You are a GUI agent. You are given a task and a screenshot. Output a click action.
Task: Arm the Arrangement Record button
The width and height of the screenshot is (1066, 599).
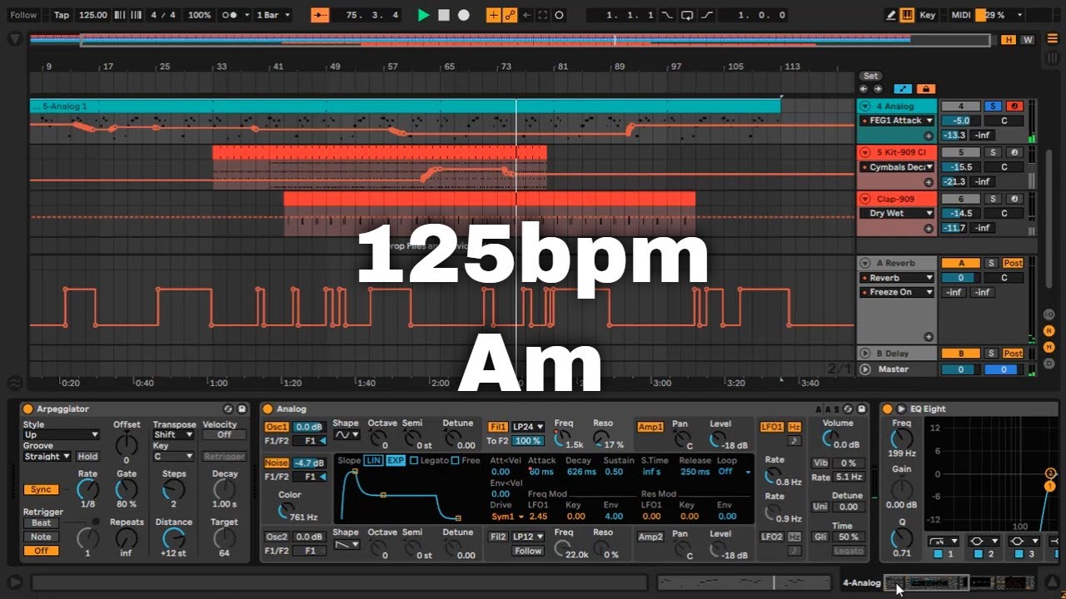pos(464,15)
